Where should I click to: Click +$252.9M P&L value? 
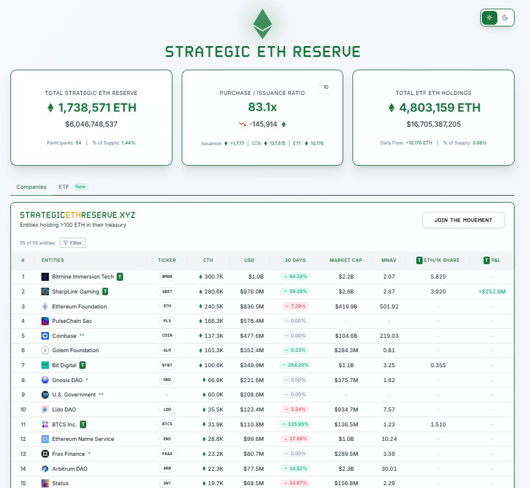492,291
